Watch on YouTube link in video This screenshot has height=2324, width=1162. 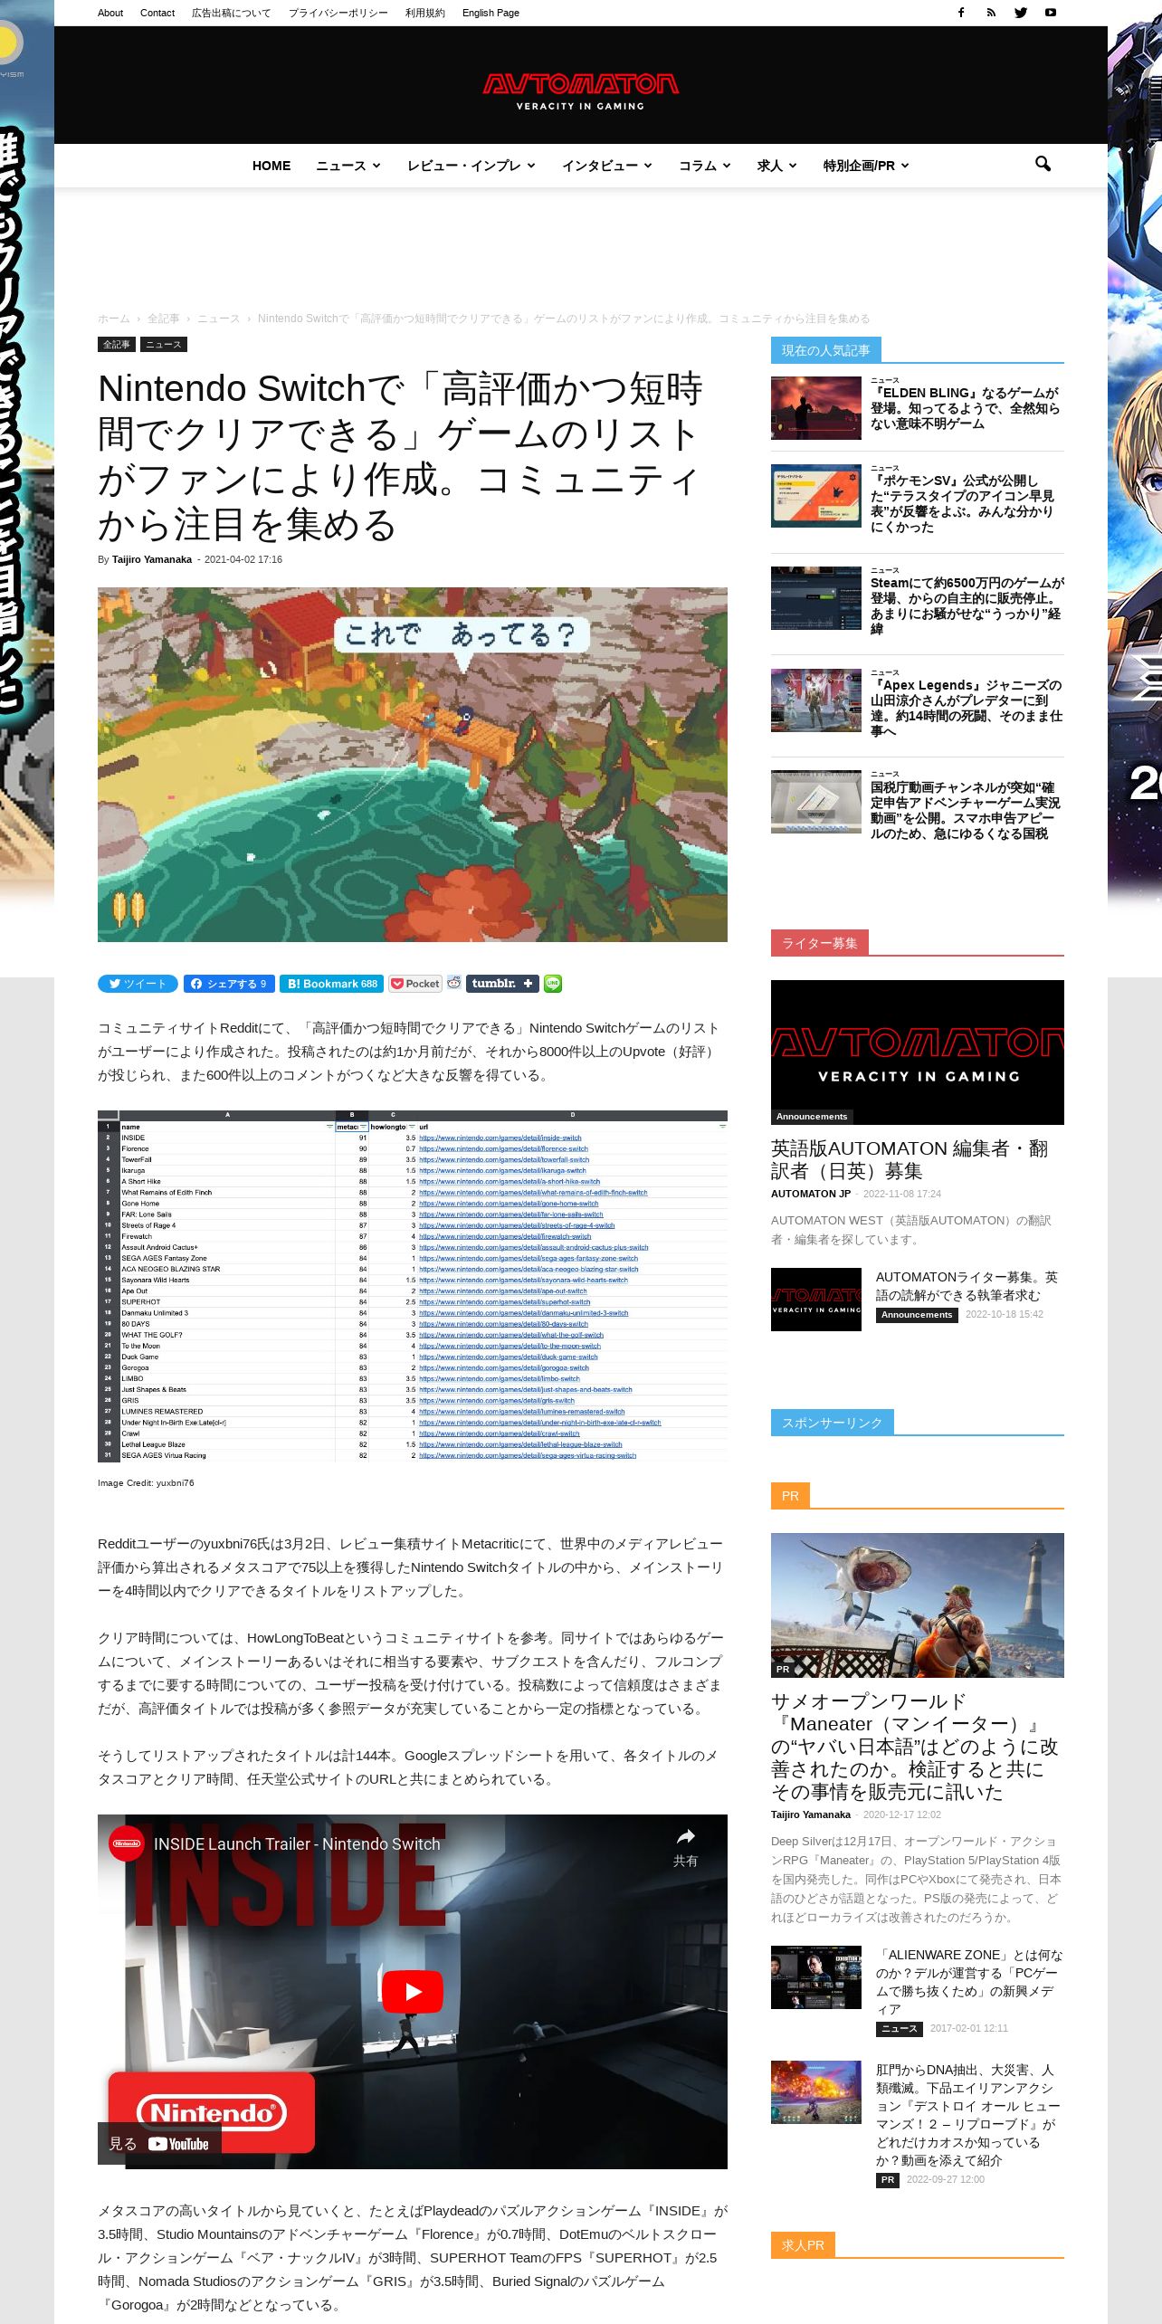tap(159, 2144)
